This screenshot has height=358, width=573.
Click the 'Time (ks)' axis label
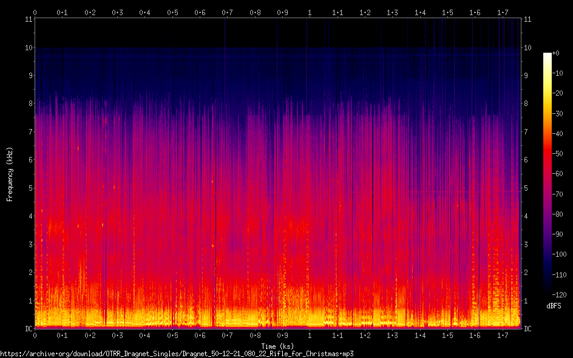pyautogui.click(x=277, y=346)
